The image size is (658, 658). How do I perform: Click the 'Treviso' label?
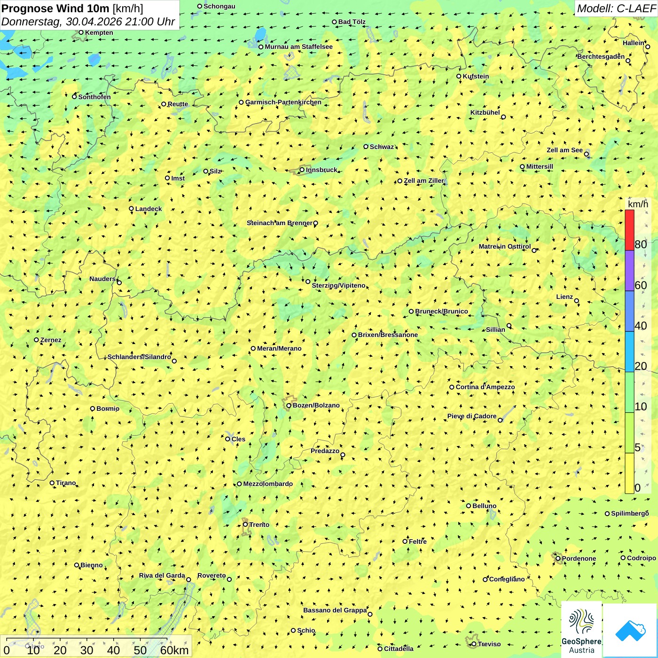coord(489,644)
